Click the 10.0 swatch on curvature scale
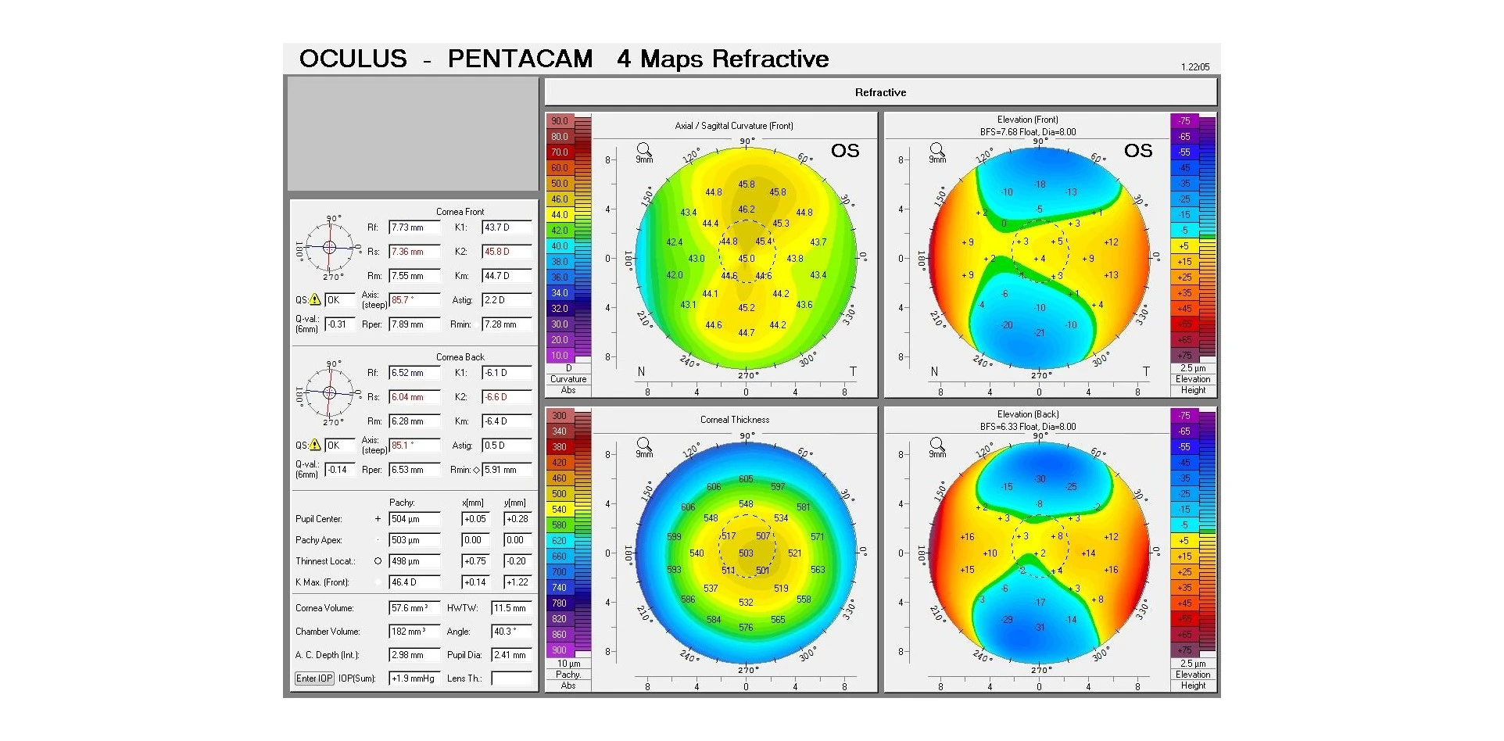 (560, 356)
